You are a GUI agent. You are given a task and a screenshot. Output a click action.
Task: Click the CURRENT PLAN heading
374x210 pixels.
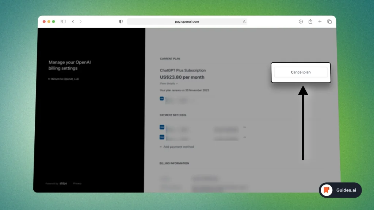click(x=170, y=59)
